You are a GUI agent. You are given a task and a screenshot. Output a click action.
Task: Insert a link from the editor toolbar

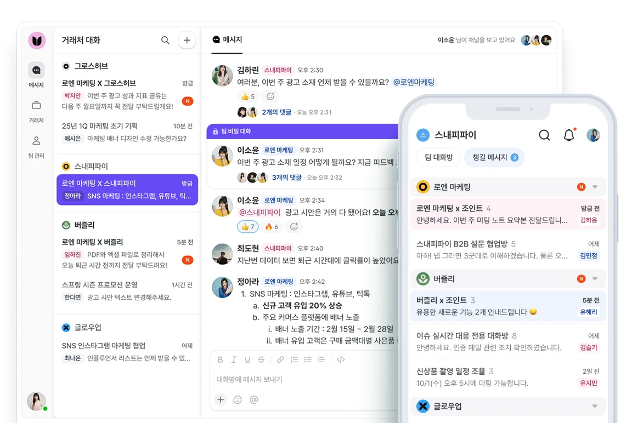point(280,359)
